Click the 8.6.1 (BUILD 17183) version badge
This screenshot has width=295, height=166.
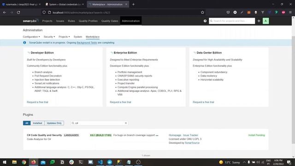(101, 135)
